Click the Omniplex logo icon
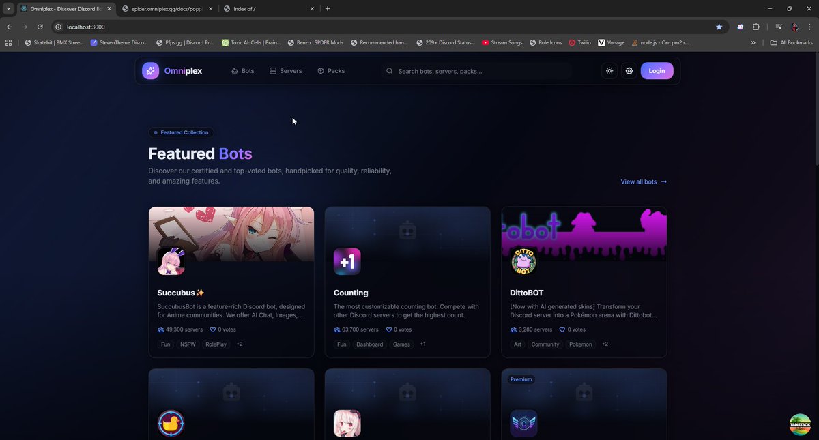The height and width of the screenshot is (440, 819). (x=150, y=71)
